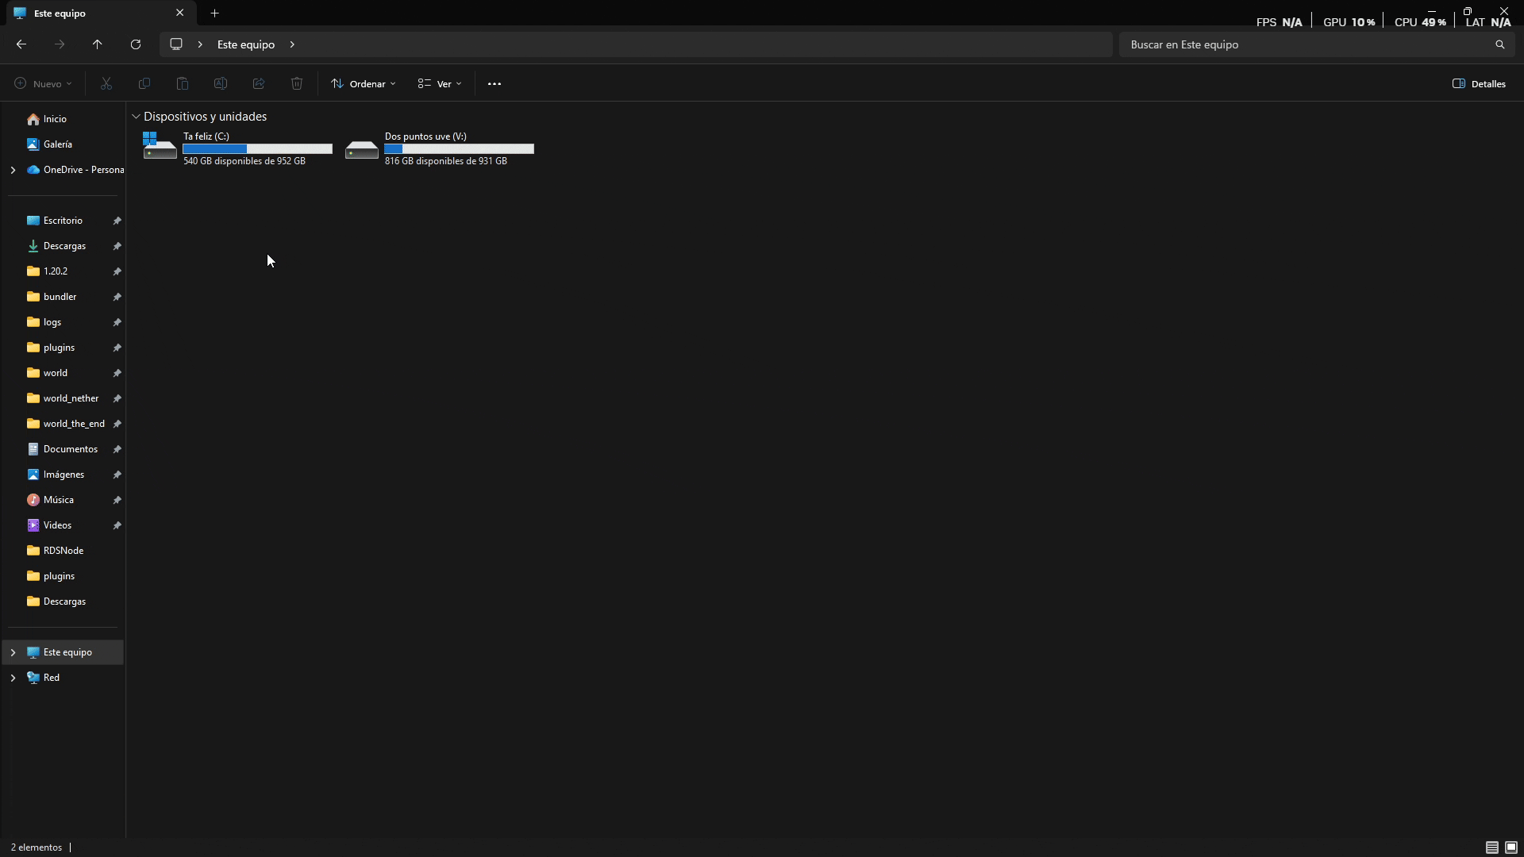1524x857 pixels.
Task: Open a new tab with plus button
Action: pyautogui.click(x=214, y=13)
